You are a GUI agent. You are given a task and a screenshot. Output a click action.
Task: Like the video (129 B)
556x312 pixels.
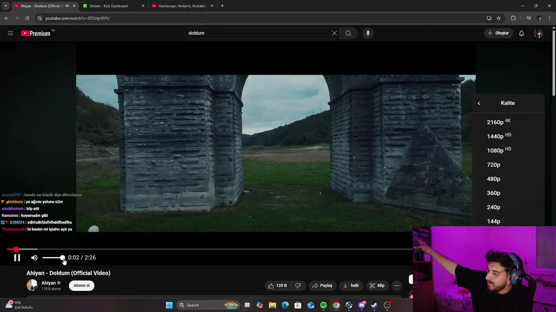(x=277, y=286)
